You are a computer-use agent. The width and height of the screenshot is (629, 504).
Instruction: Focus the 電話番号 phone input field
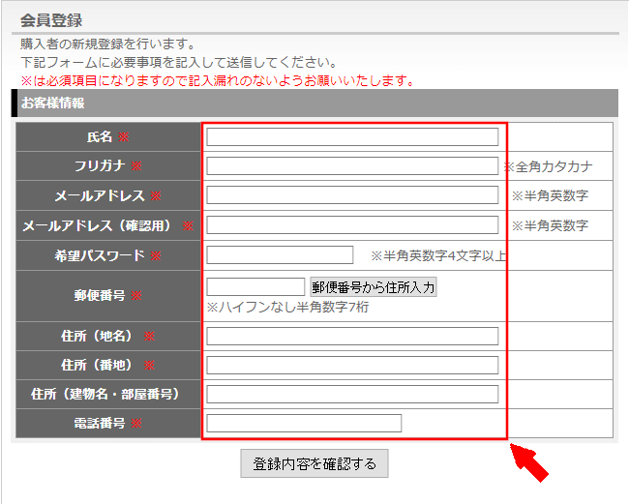click(x=304, y=424)
